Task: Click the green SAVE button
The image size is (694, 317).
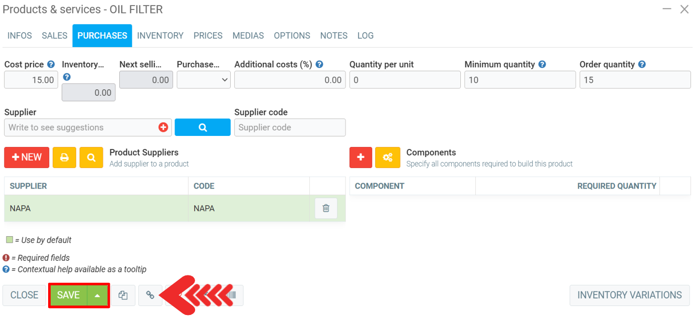Action: [x=68, y=295]
